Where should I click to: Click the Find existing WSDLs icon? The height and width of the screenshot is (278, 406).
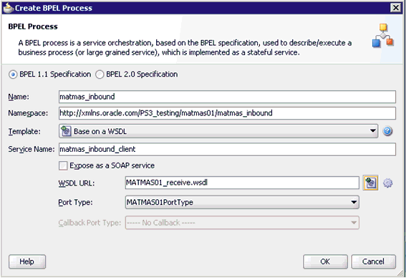(x=370, y=183)
